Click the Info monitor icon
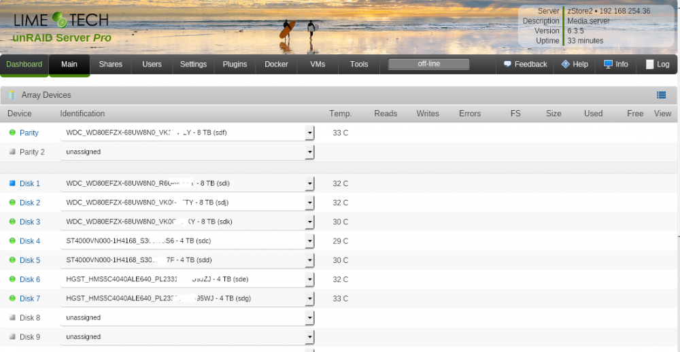 [608, 64]
